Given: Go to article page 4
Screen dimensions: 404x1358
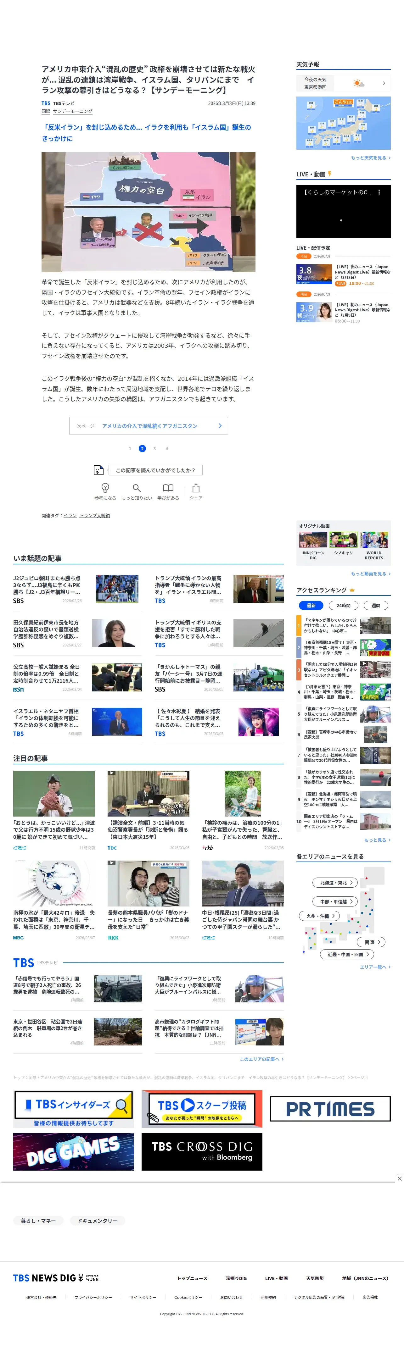Looking at the screenshot, I should tap(167, 449).
